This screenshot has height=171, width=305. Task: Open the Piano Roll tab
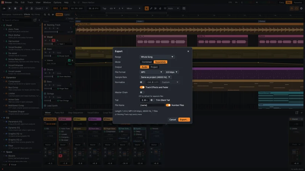pos(59,112)
